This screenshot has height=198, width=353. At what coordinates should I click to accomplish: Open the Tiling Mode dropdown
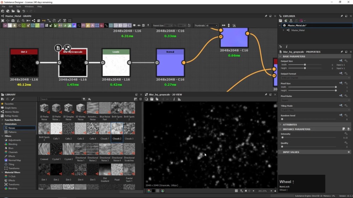pyautogui.click(x=315, y=110)
